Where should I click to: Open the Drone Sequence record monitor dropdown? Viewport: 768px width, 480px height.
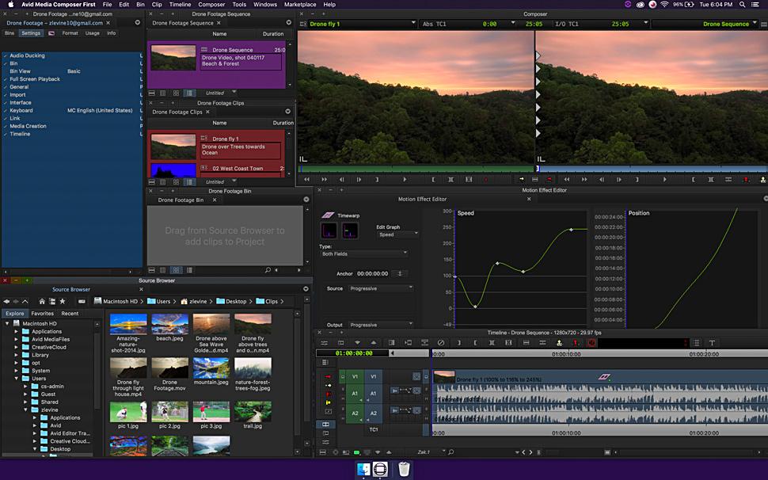coord(705,24)
